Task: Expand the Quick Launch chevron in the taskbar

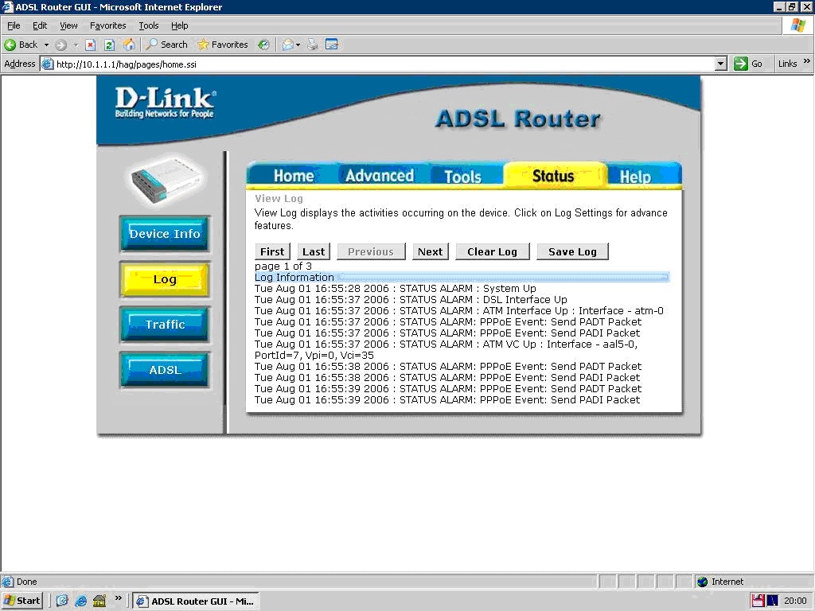Action: [x=118, y=598]
